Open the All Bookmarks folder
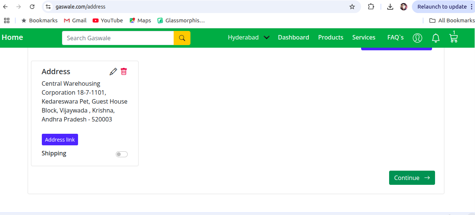The image size is (475, 215). tap(452, 20)
